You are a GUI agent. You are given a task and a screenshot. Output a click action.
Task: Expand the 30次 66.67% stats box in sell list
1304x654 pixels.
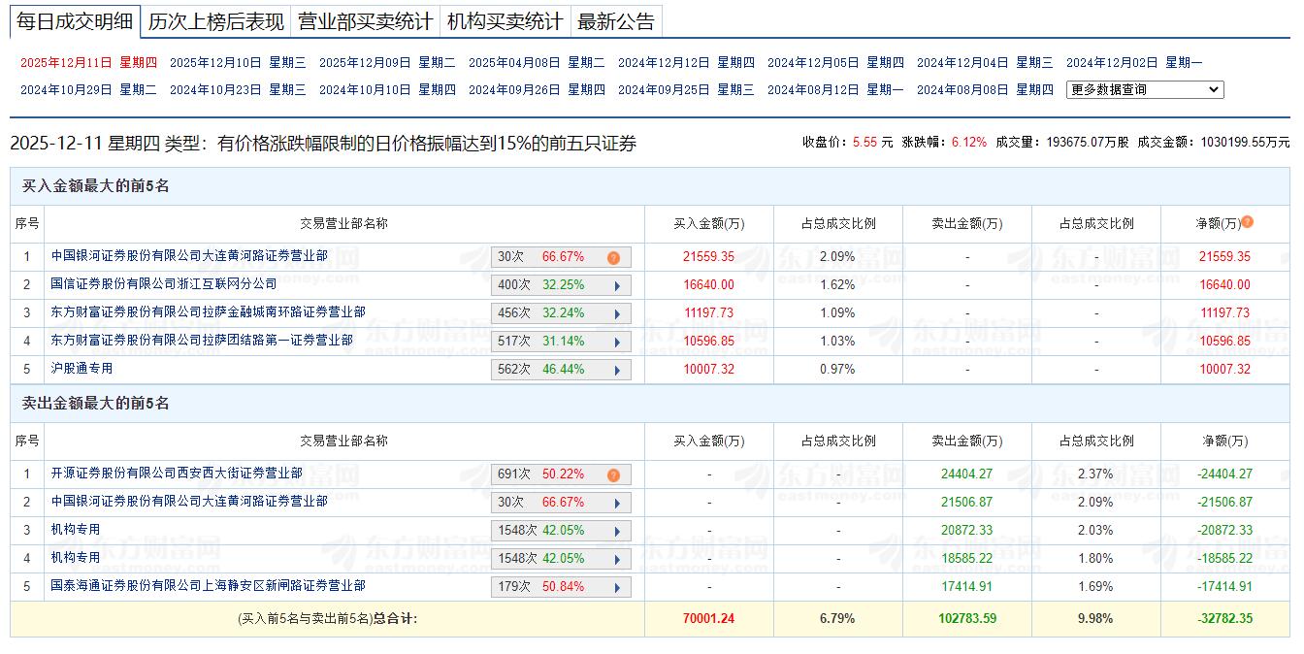pos(616,504)
